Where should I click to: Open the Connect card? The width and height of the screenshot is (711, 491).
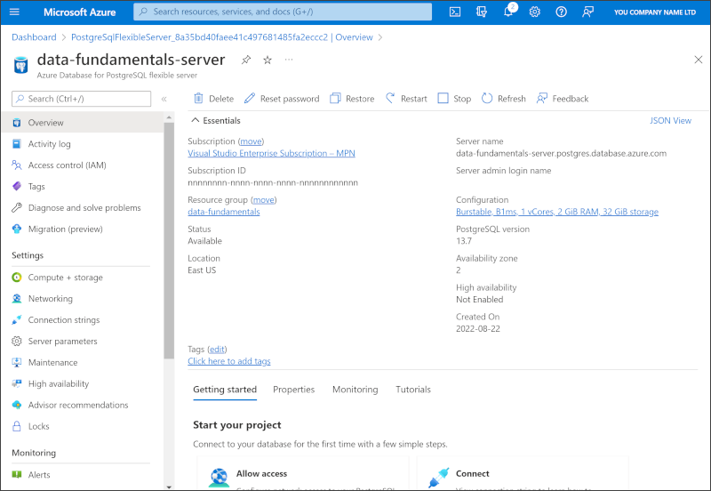pos(523,473)
